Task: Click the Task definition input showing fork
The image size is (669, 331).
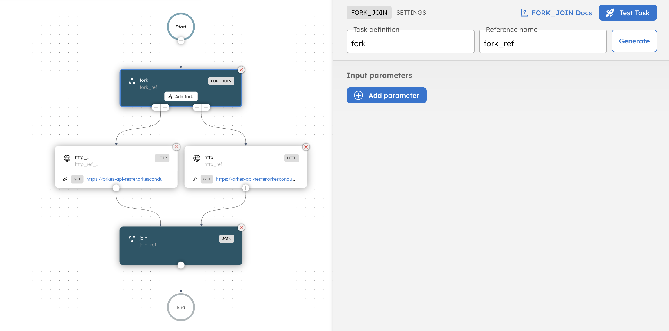Action: [410, 43]
